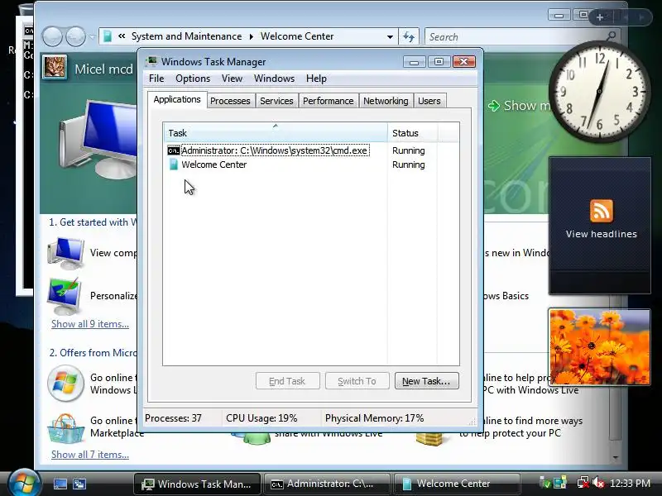662x496 pixels.
Task: Click the Welcome Center scrollbar down arrow
Action: 616,457
